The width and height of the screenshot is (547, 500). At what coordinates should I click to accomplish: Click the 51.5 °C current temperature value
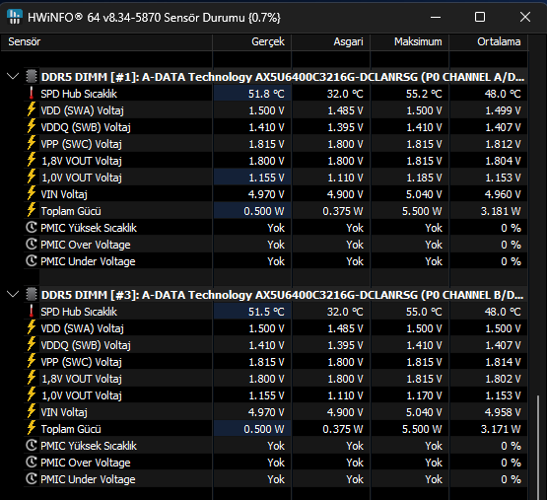[x=266, y=312]
